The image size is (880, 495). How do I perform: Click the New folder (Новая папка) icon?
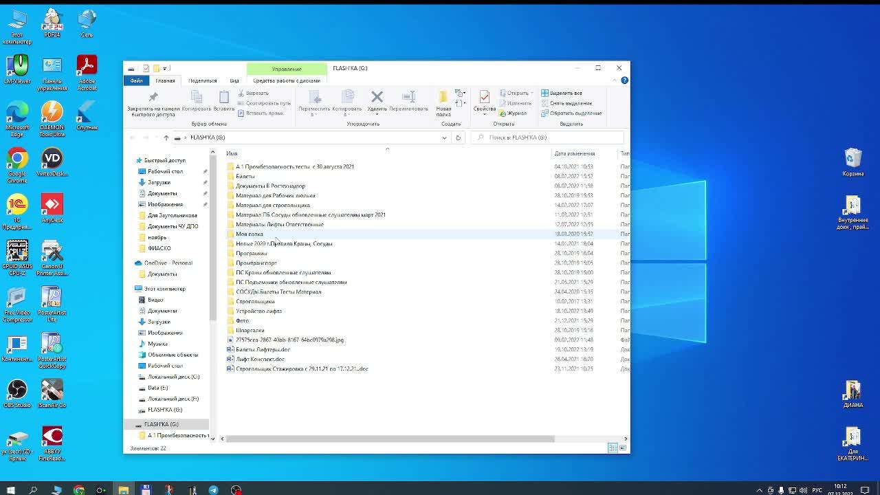click(443, 97)
